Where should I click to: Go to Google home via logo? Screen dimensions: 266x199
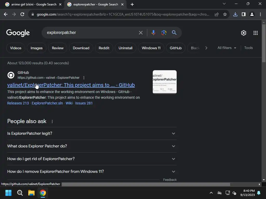18,33
